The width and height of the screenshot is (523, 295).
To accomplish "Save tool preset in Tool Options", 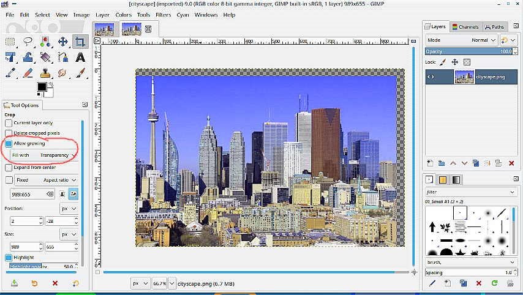I will click(14, 283).
